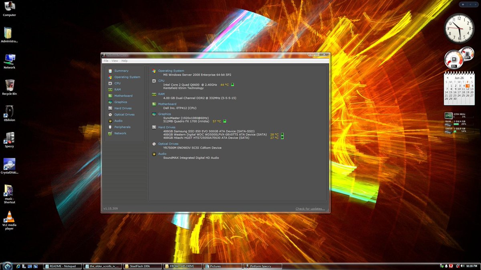The width and height of the screenshot is (481, 270).
Task: Click the Hard Drives heading in summary pane
Action: (x=167, y=127)
